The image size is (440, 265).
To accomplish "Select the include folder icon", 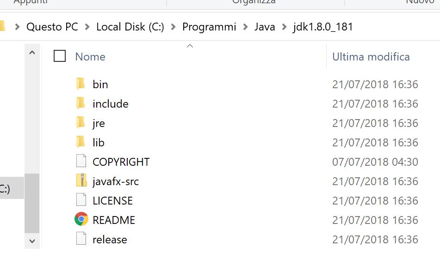I will tap(81, 103).
